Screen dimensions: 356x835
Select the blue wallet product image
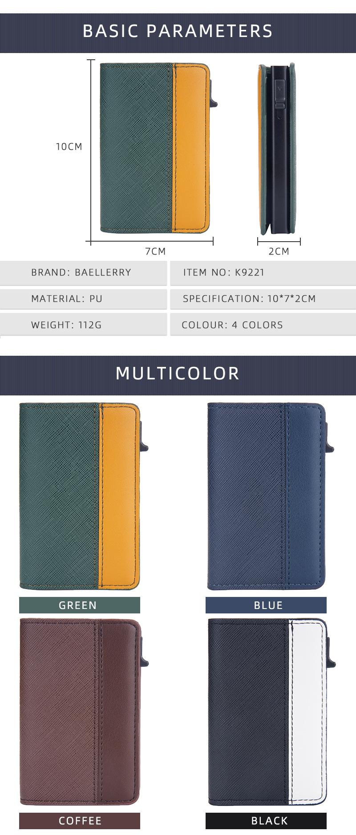coord(270,496)
